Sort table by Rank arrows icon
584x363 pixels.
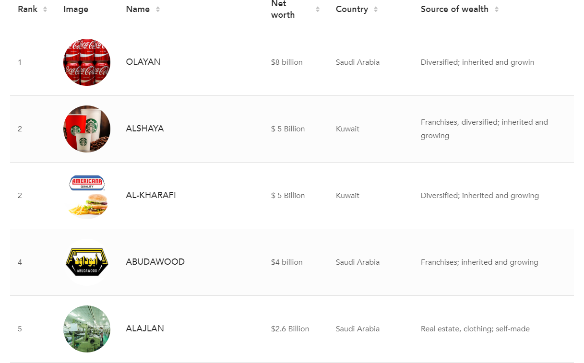45,9
